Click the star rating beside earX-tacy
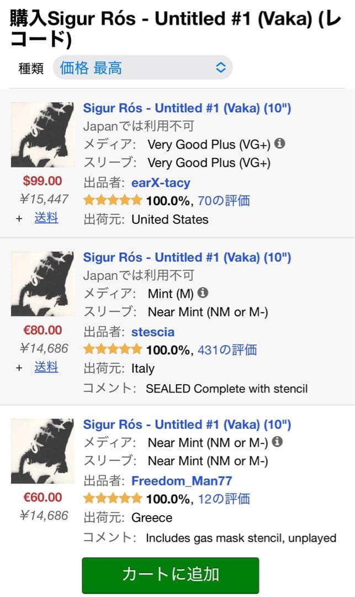 click(x=113, y=201)
